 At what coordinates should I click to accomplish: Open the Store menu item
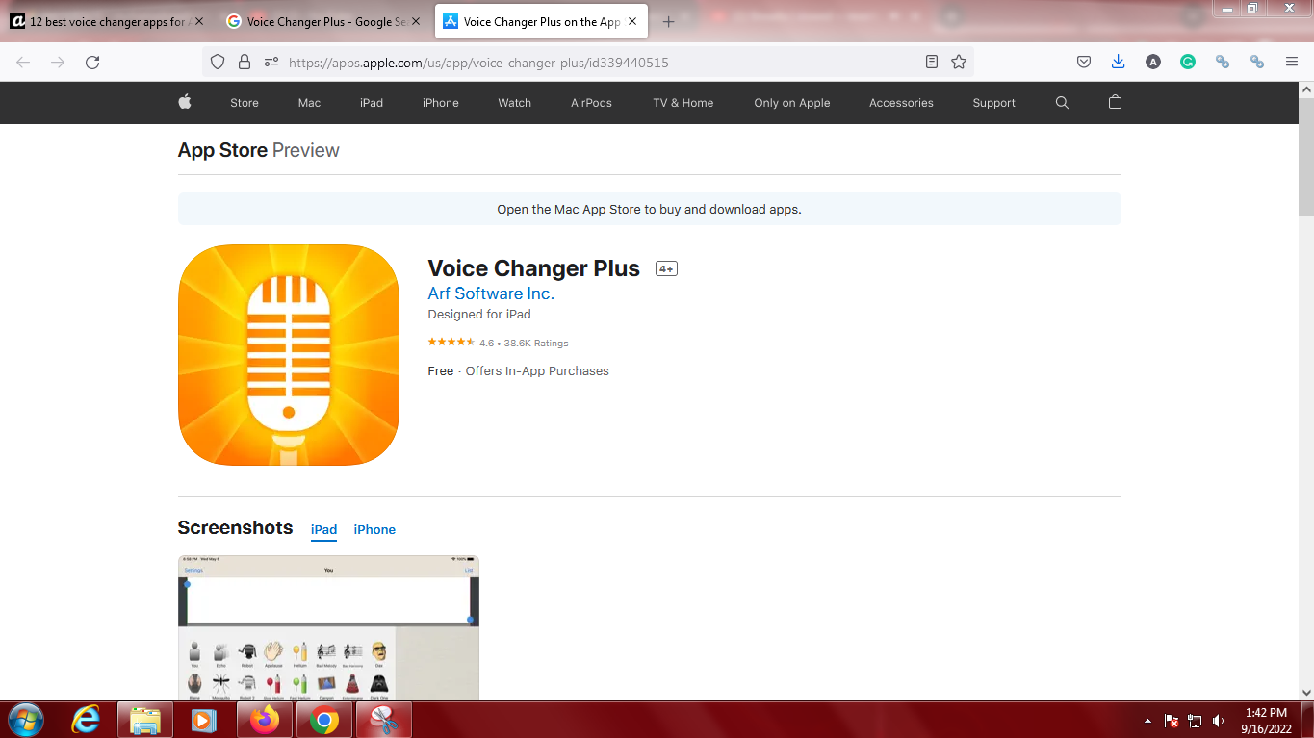tap(245, 103)
